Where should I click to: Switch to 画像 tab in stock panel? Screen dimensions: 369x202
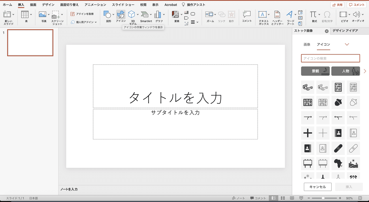tap(307, 44)
